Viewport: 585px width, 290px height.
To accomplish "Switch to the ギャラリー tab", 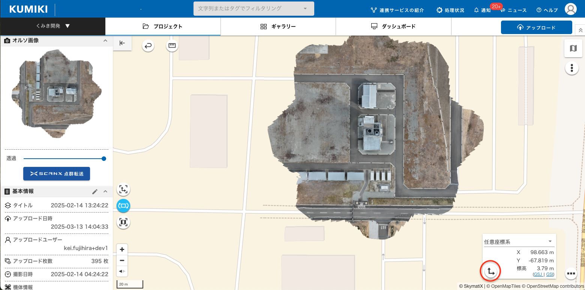I will tap(278, 27).
